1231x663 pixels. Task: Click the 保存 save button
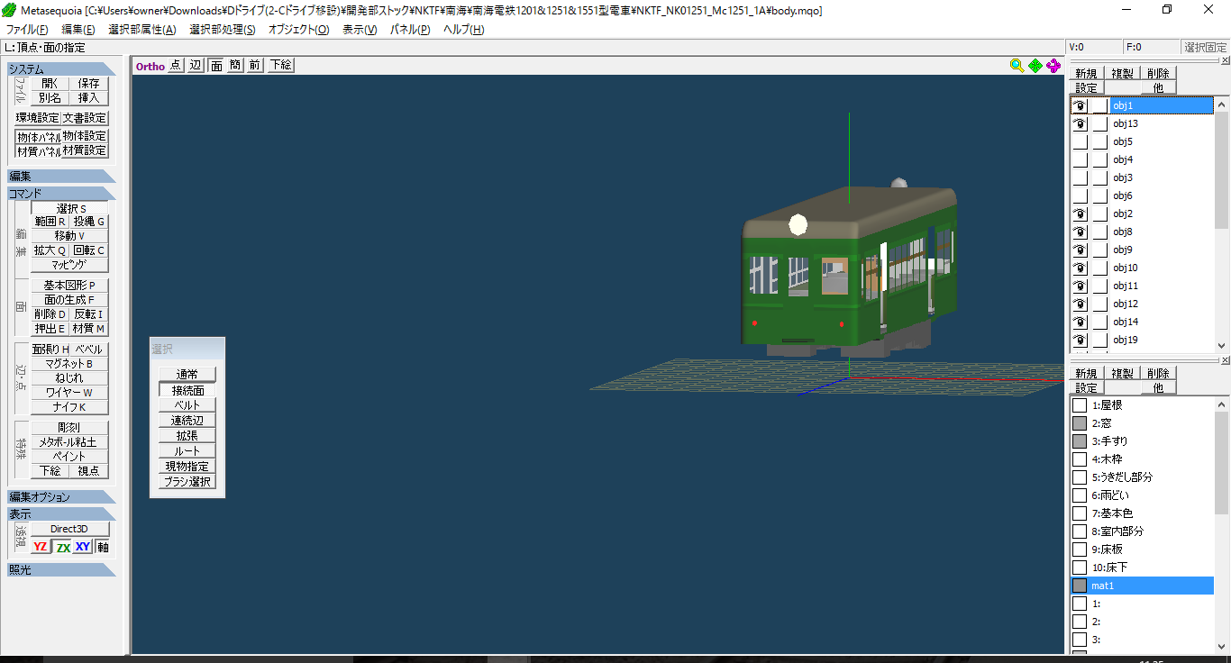[89, 83]
